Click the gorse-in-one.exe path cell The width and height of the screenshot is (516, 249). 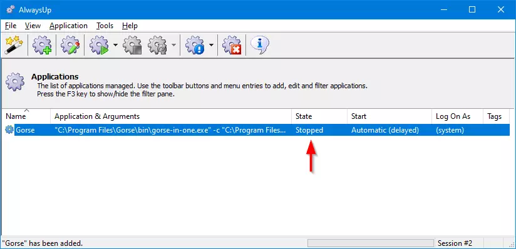(x=170, y=130)
